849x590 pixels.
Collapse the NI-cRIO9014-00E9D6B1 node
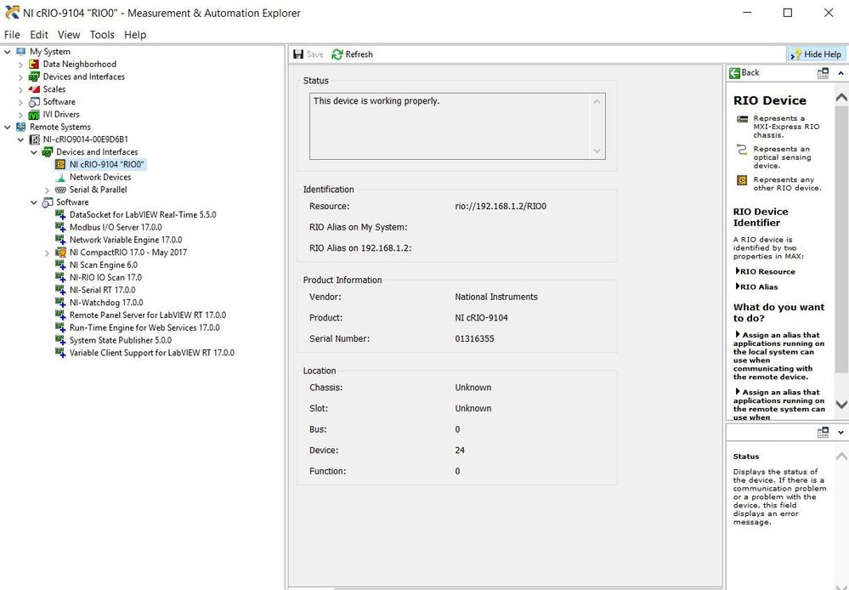click(20, 139)
